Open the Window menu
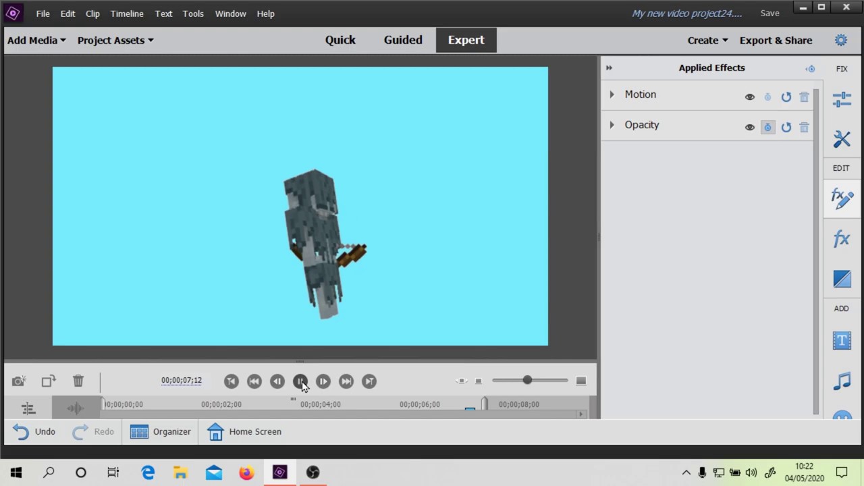The image size is (864, 486). click(230, 13)
